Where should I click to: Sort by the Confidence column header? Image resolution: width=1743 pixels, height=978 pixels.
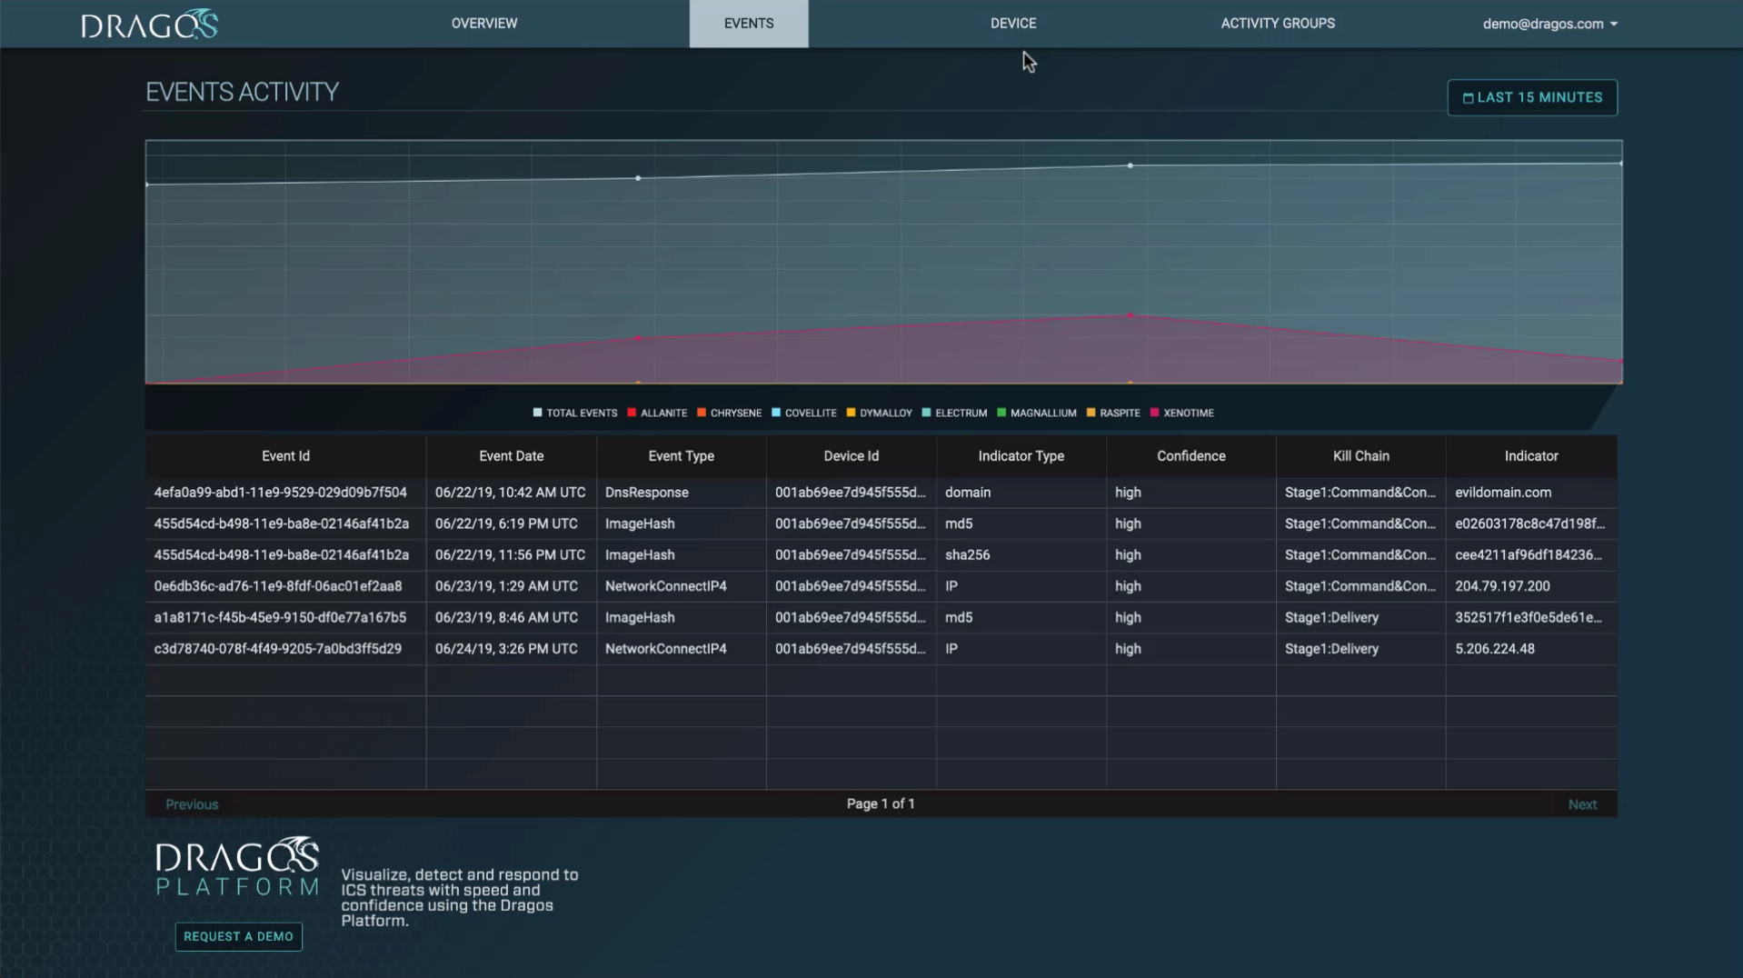(1190, 456)
